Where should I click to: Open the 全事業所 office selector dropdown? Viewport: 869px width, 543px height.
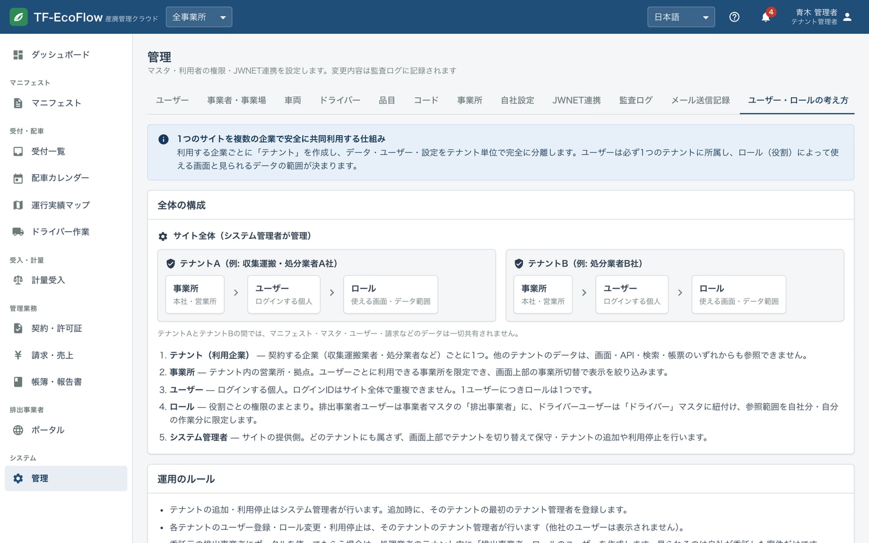point(199,17)
